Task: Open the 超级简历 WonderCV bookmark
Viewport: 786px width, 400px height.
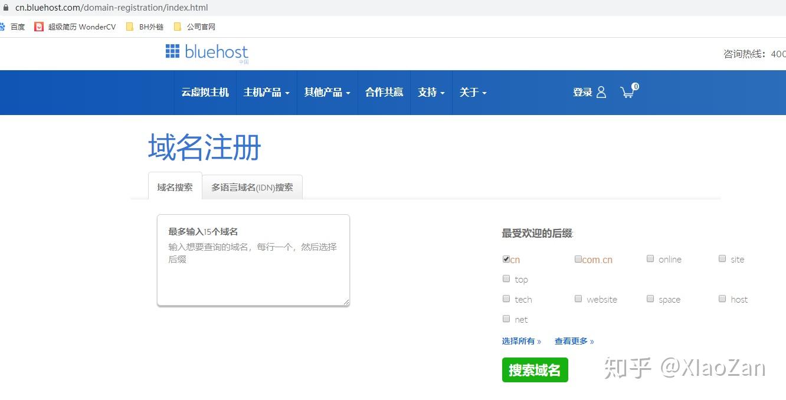Action: coord(75,27)
